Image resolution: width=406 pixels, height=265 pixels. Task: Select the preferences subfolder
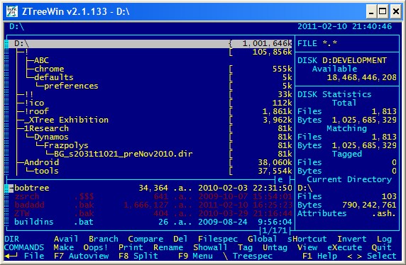[x=71, y=86]
